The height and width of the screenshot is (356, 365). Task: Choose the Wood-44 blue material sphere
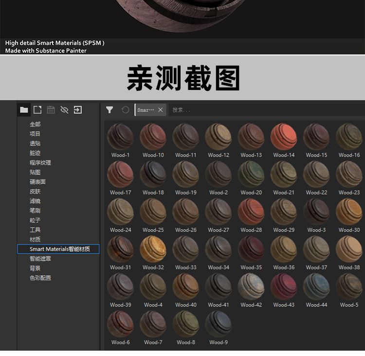pyautogui.click(x=316, y=287)
